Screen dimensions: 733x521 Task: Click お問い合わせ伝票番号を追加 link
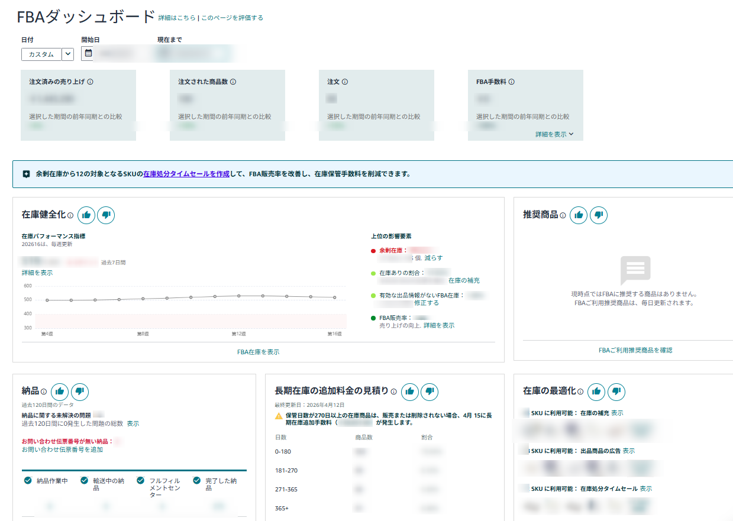62,449
